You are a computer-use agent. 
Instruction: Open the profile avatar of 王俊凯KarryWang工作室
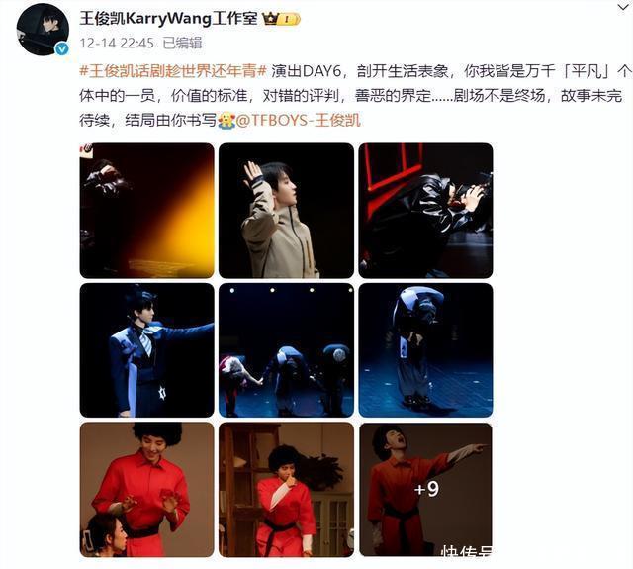click(43, 30)
